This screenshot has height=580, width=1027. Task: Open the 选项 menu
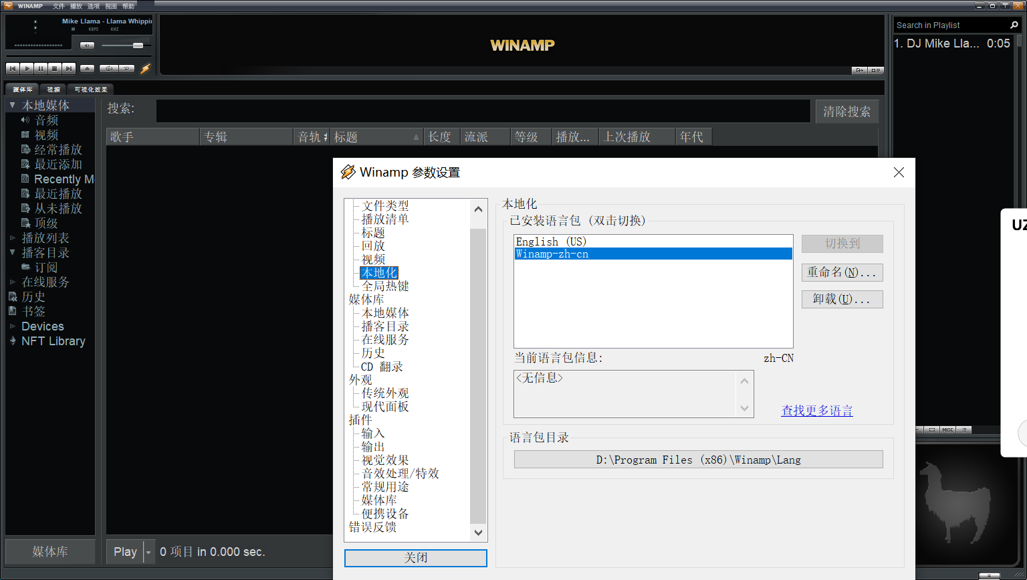click(x=93, y=6)
